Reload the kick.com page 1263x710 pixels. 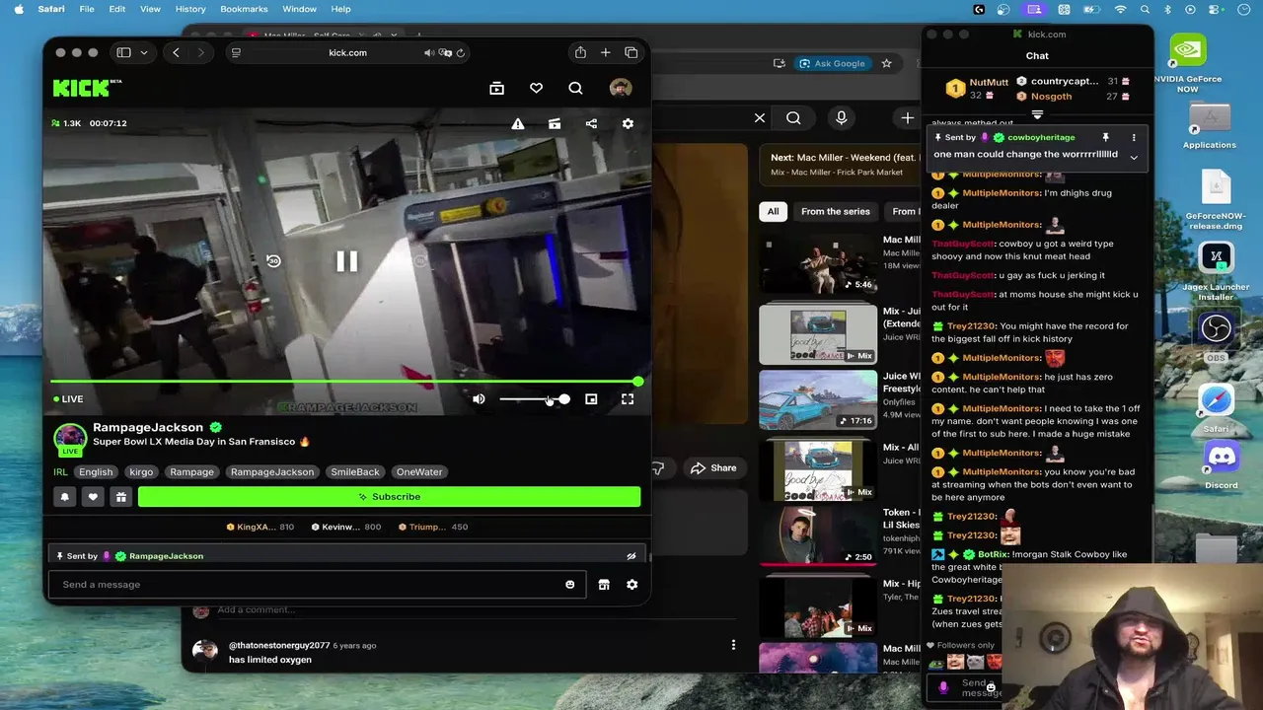(x=460, y=52)
